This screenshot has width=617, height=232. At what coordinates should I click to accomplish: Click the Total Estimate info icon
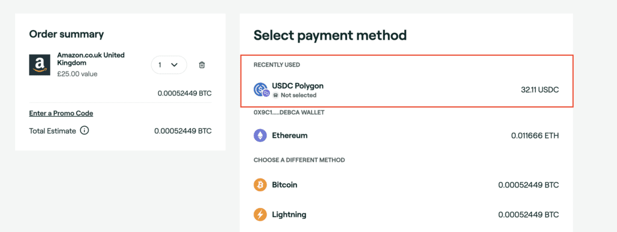(84, 130)
